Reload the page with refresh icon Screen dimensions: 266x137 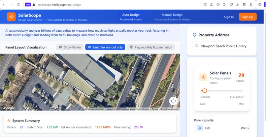(x=19, y=5)
